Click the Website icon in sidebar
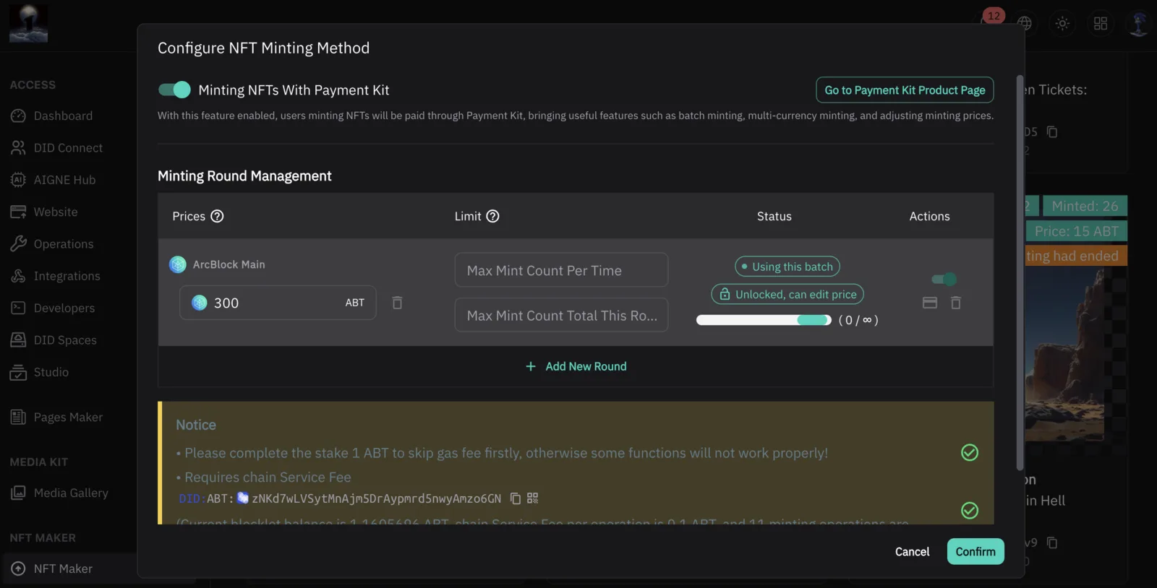Viewport: 1157px width, 588px height. point(19,212)
